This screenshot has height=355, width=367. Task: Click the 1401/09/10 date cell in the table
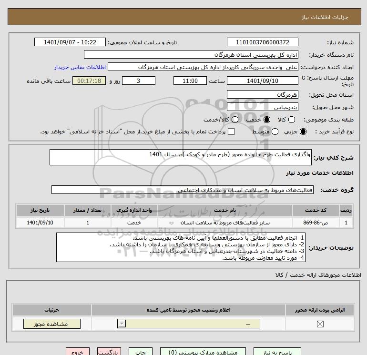[x=40, y=223]
